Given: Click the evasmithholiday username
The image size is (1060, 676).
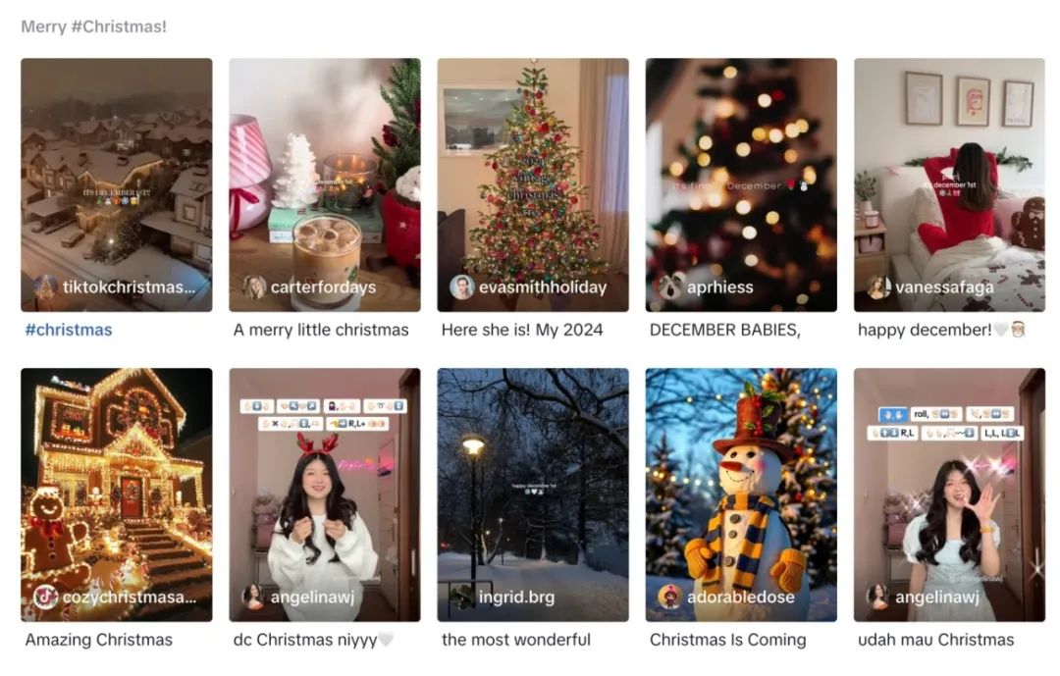Looking at the screenshot, I should [543, 287].
